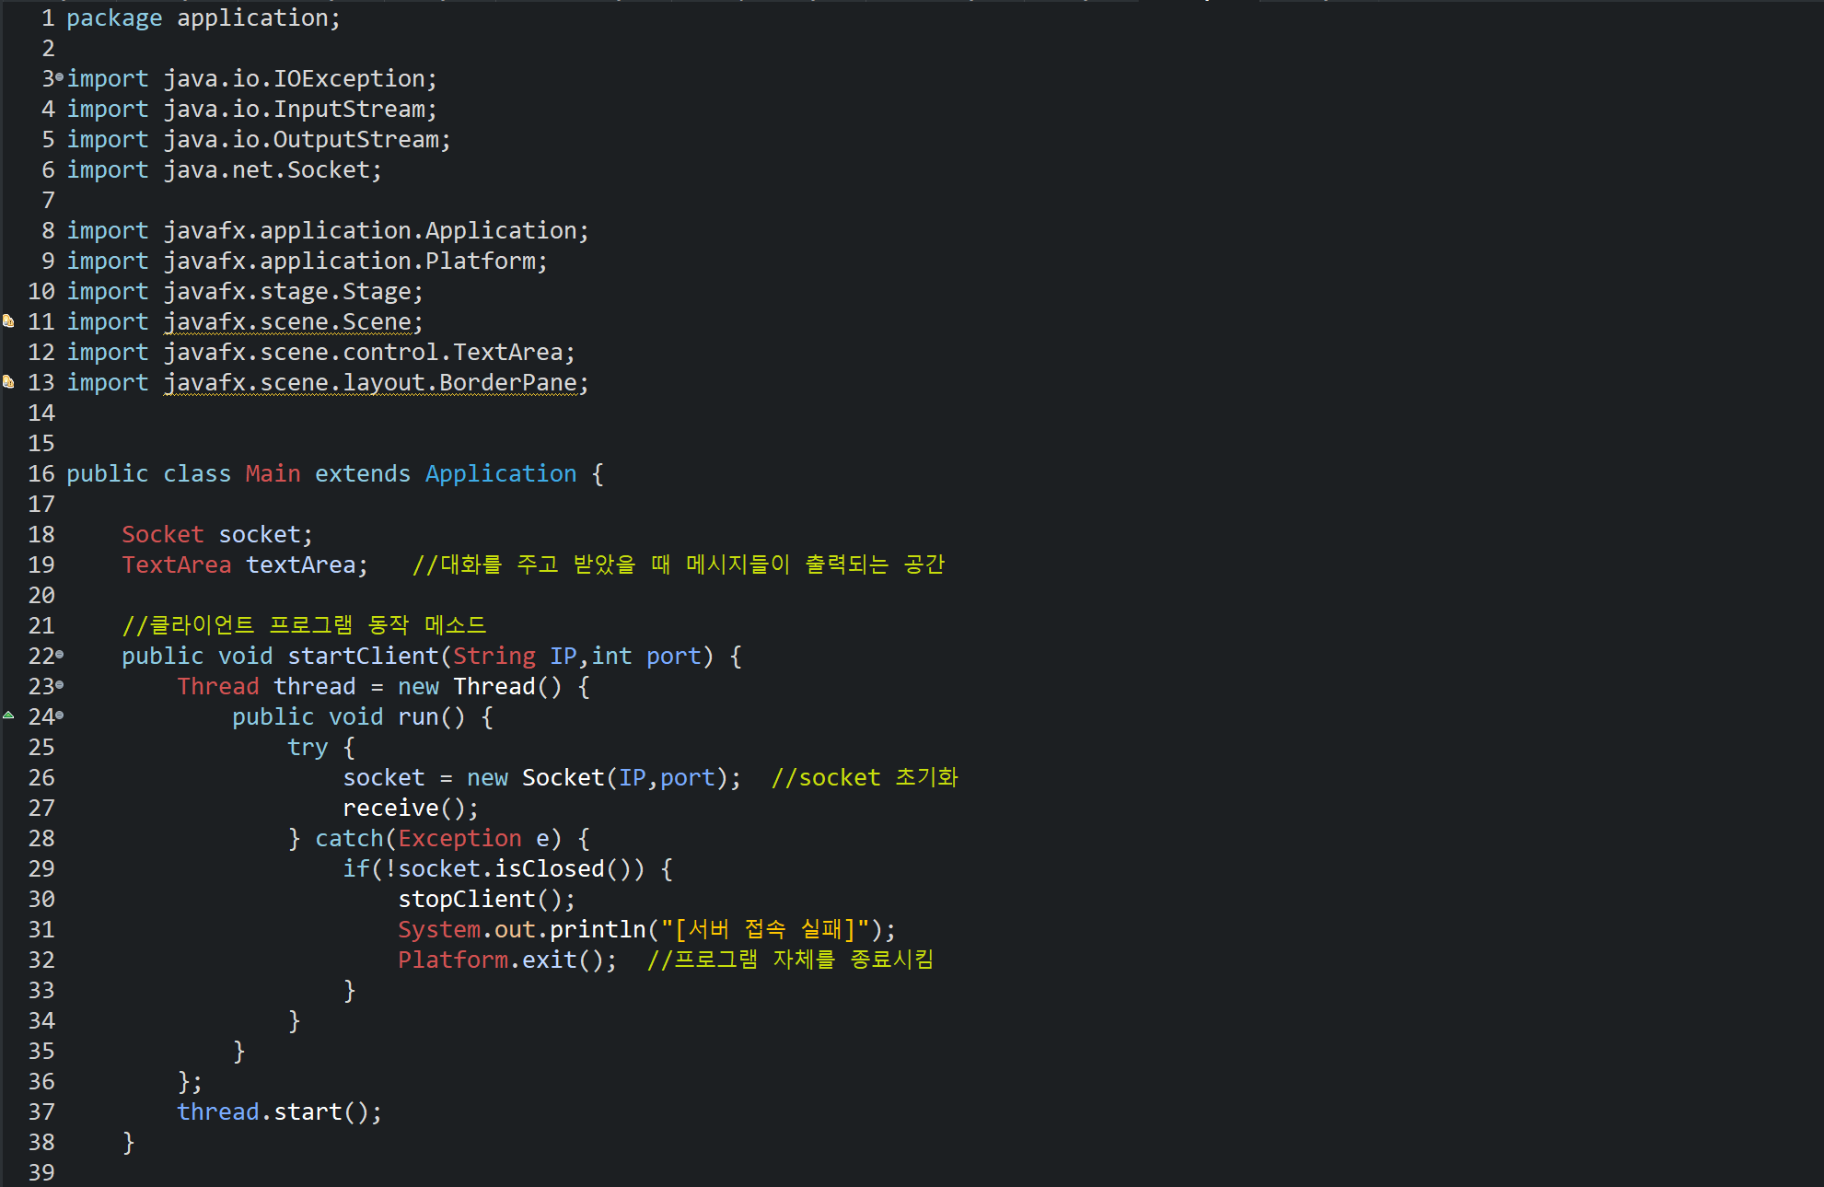Fold the run() method at line 24

[x=60, y=716]
